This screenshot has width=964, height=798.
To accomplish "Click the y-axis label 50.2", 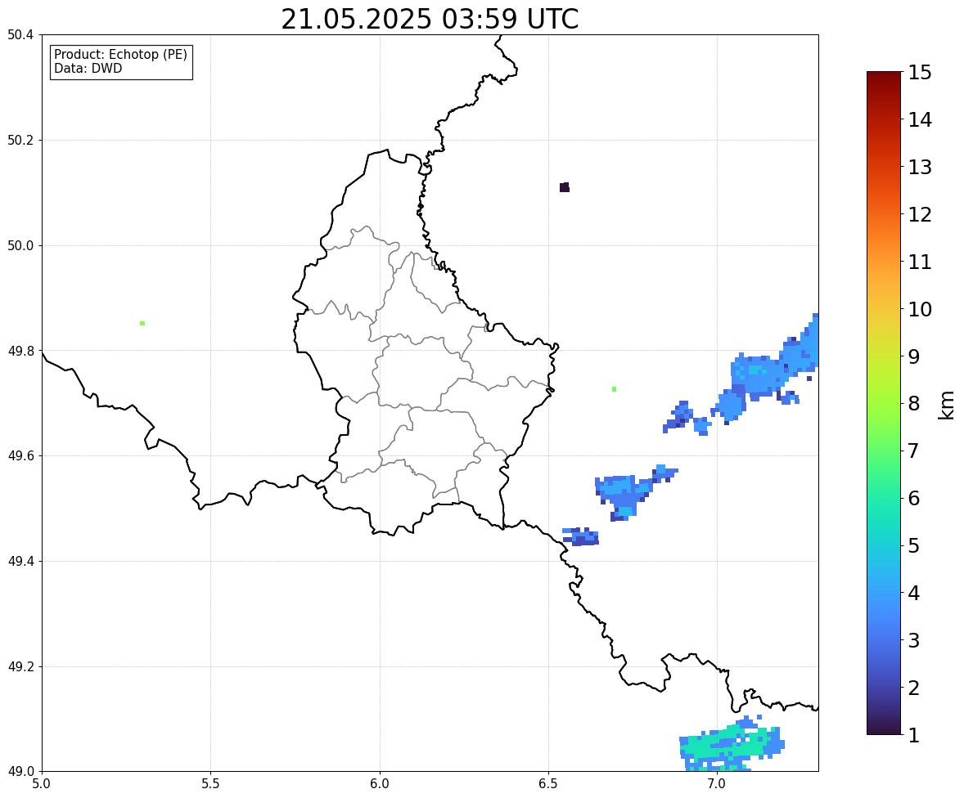I will pos(20,140).
